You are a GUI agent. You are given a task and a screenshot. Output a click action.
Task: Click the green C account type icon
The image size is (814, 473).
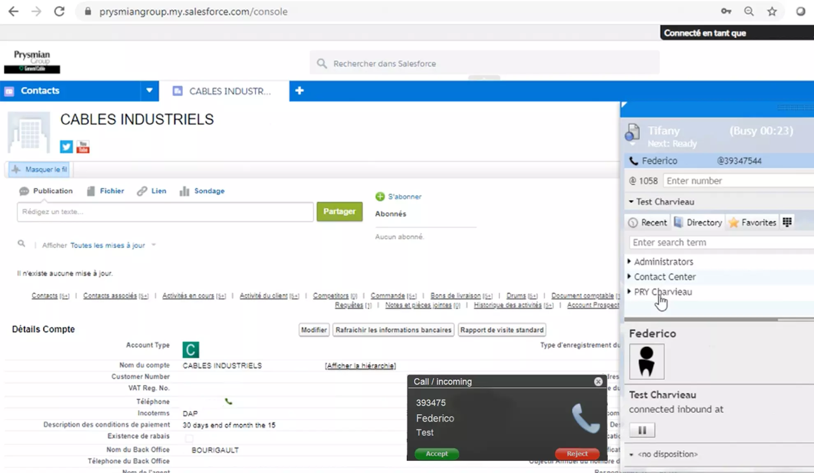pos(191,350)
